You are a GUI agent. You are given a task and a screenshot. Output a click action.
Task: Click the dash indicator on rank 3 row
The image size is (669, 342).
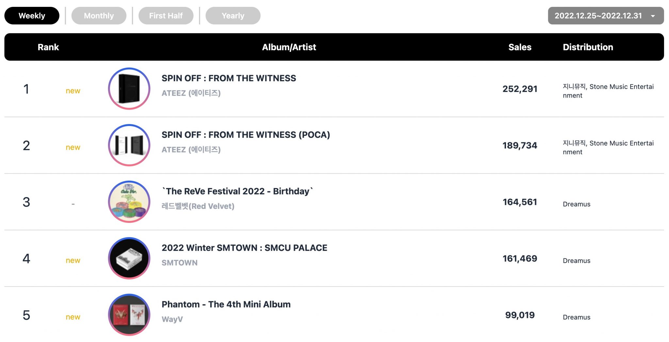(73, 203)
